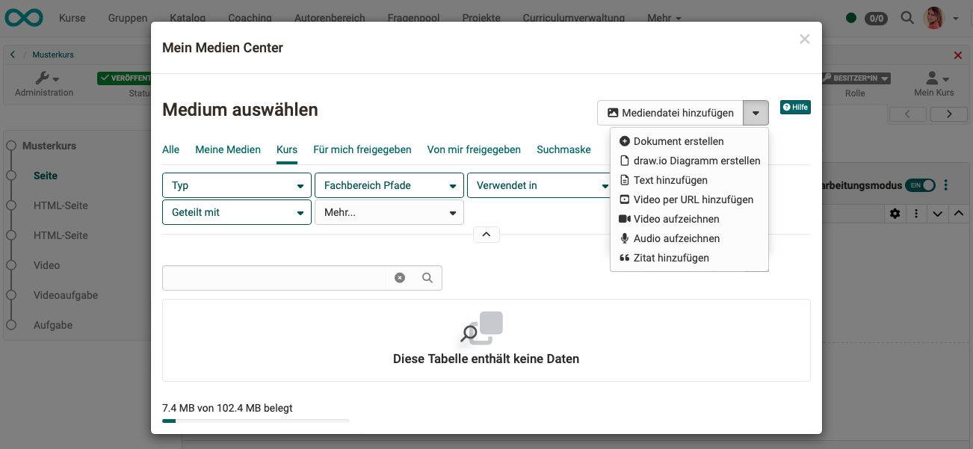
Task: Select "Video aufzeichnen" with the camera icon
Action: click(x=670, y=219)
